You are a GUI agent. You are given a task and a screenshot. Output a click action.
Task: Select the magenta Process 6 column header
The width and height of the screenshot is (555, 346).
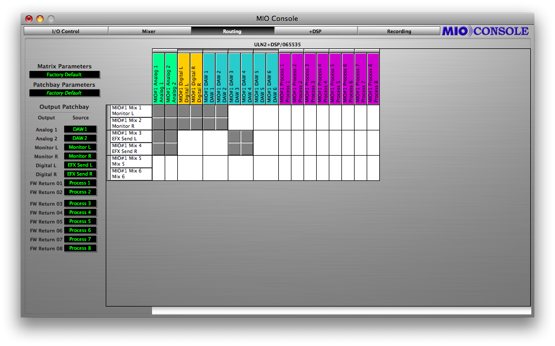348,78
